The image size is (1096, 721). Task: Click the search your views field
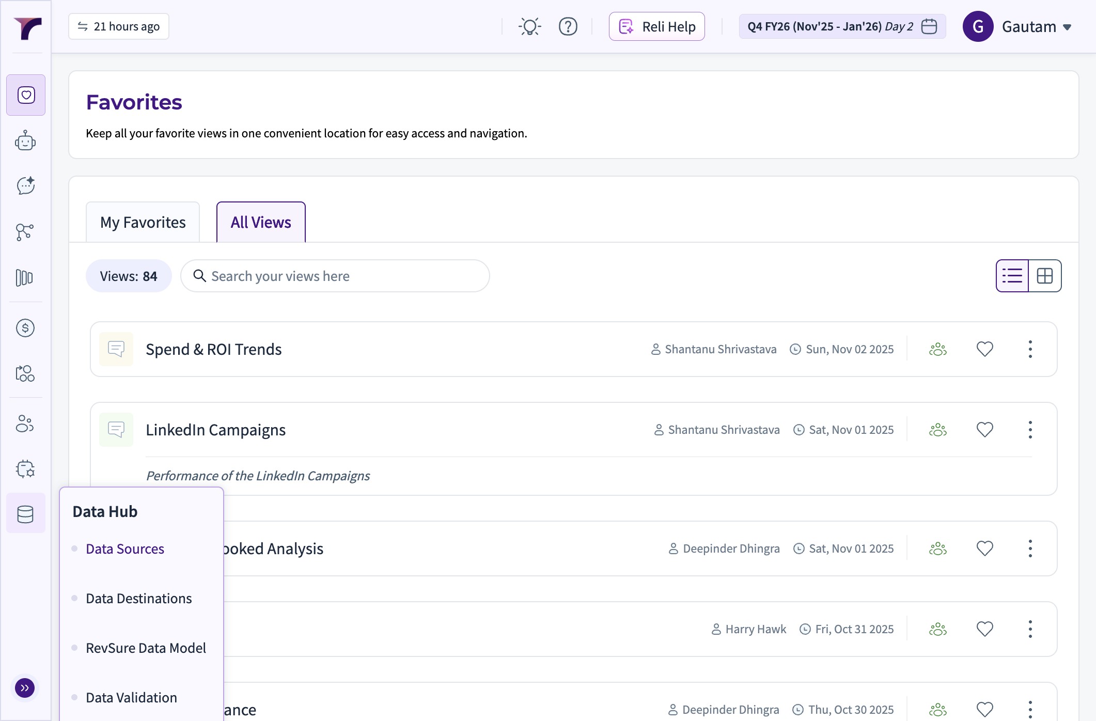pos(335,276)
